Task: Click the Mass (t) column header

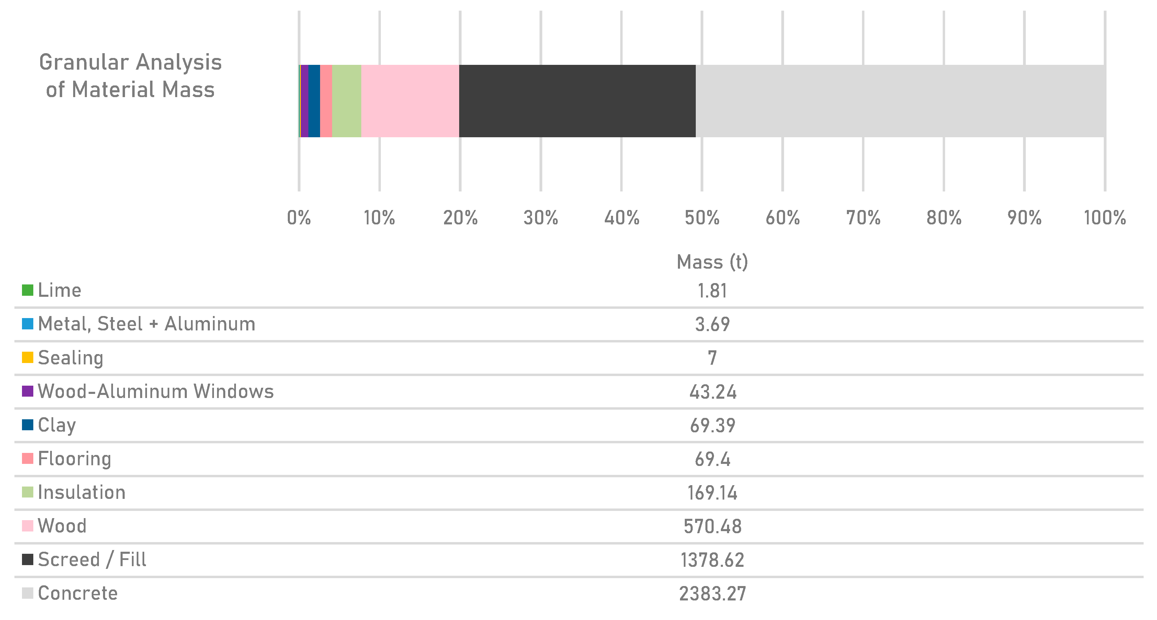Action: [x=712, y=262]
